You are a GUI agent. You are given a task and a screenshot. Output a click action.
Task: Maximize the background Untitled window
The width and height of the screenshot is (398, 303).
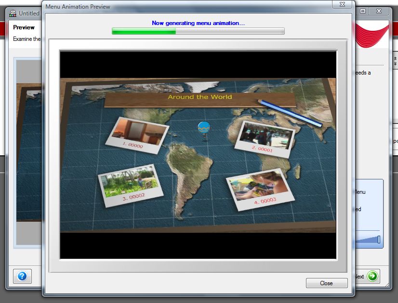[x=363, y=11]
